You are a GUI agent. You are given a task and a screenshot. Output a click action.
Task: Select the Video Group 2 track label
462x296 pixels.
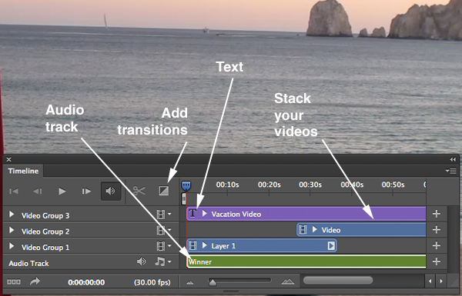(45, 231)
